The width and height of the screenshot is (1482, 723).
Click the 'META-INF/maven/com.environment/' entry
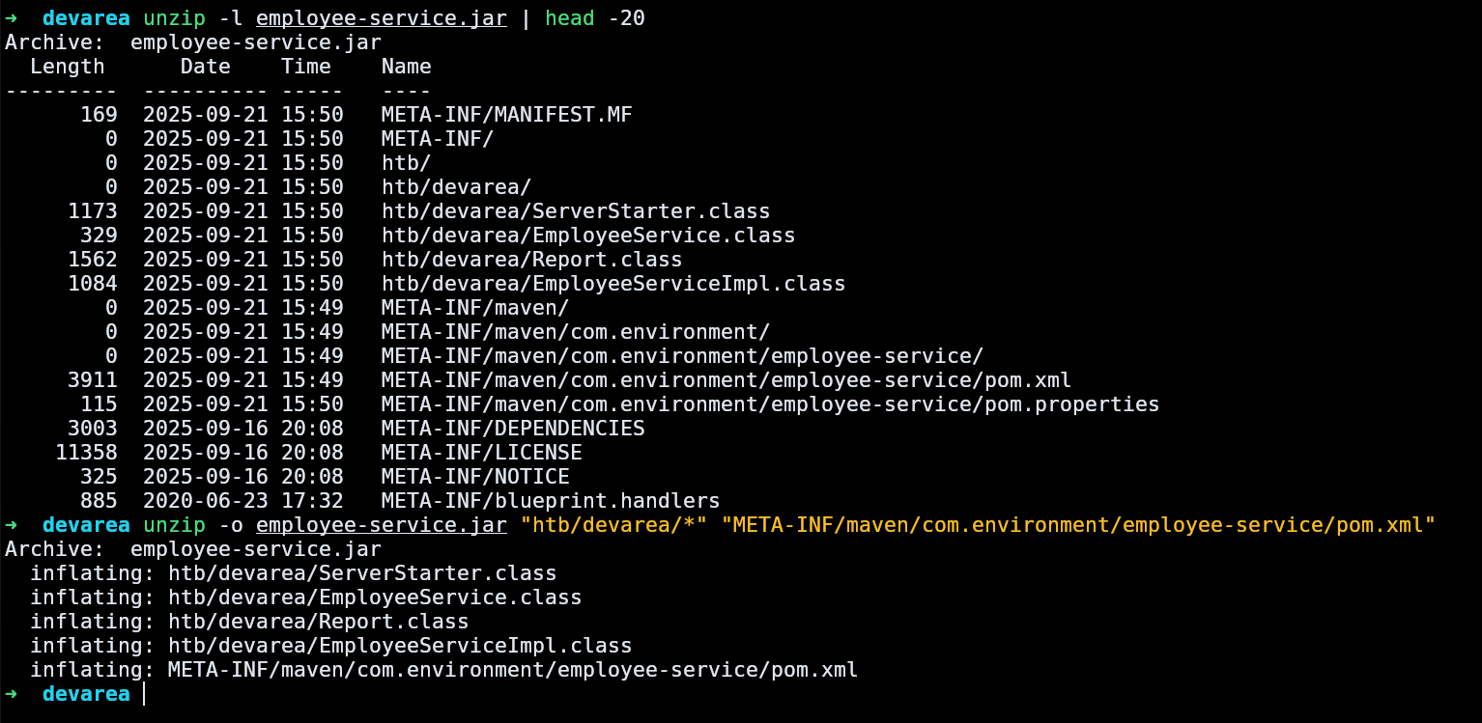click(576, 332)
